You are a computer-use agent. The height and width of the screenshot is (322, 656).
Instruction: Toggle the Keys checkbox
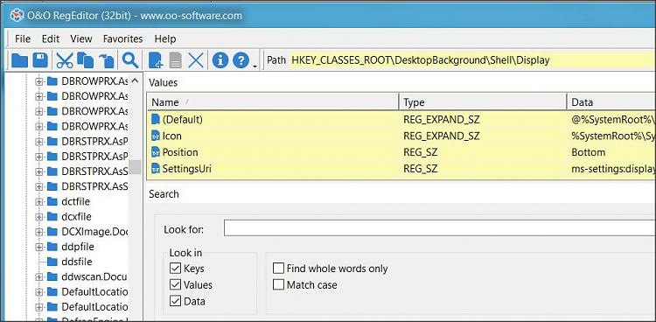tap(175, 268)
